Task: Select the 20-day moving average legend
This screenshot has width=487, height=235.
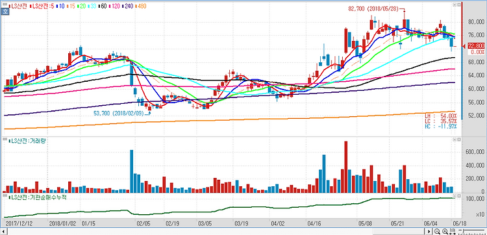Action: 81,6
